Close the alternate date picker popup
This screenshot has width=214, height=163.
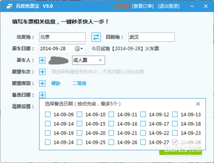[x=198, y=104]
